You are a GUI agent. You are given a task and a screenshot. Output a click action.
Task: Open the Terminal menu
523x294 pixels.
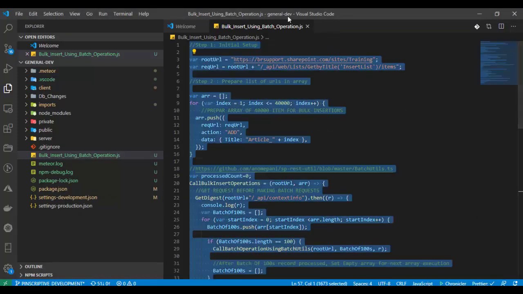coord(123,14)
